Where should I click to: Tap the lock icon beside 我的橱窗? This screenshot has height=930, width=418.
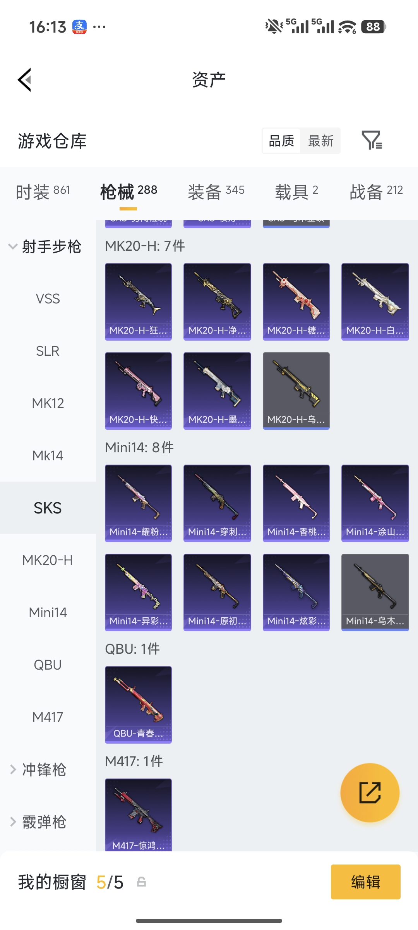pos(142,882)
